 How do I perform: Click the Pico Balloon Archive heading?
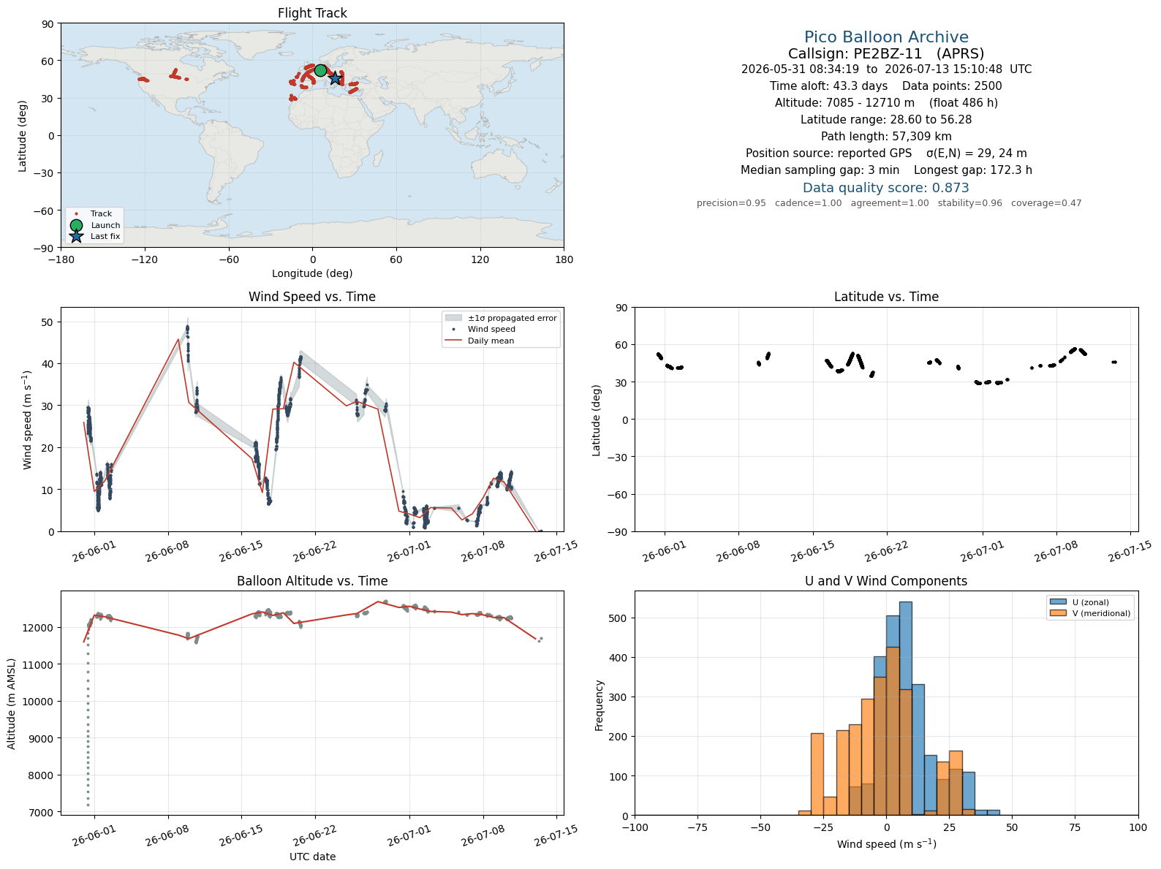click(886, 37)
